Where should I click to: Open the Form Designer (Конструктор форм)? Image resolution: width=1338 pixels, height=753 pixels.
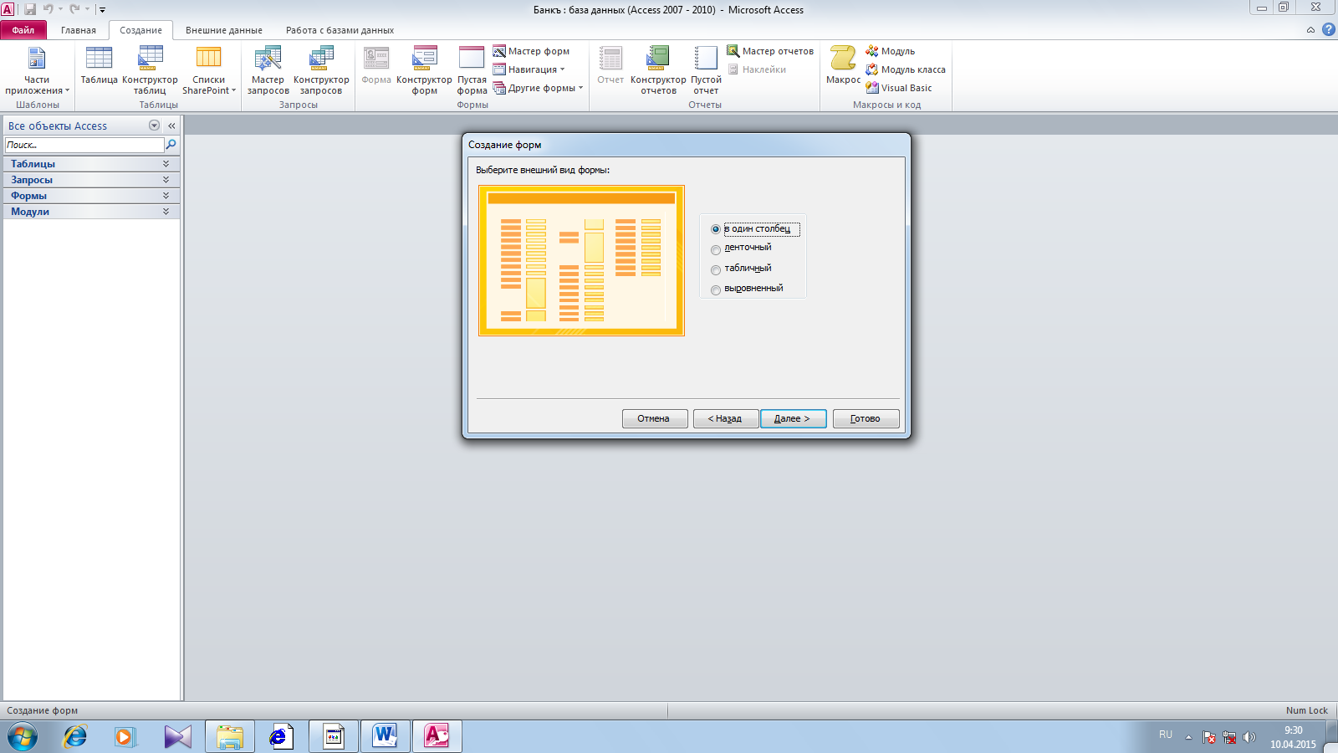coord(424,71)
